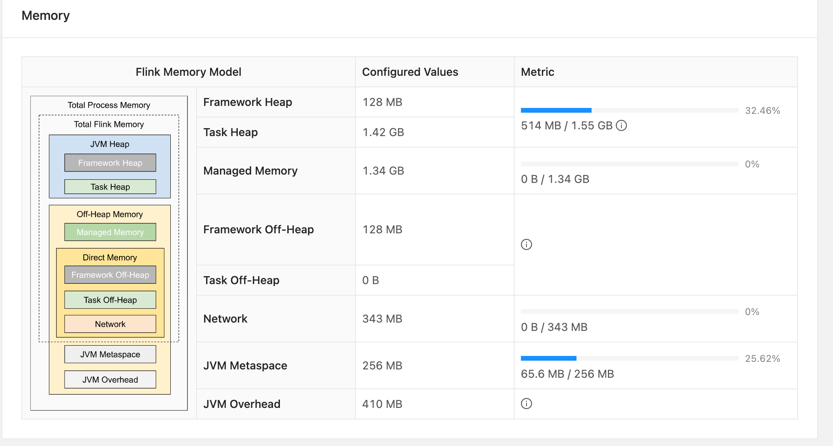Screen dimensions: 833x446
Task: Click the 256 MB configured Metaspace value
Action: [x=382, y=365]
